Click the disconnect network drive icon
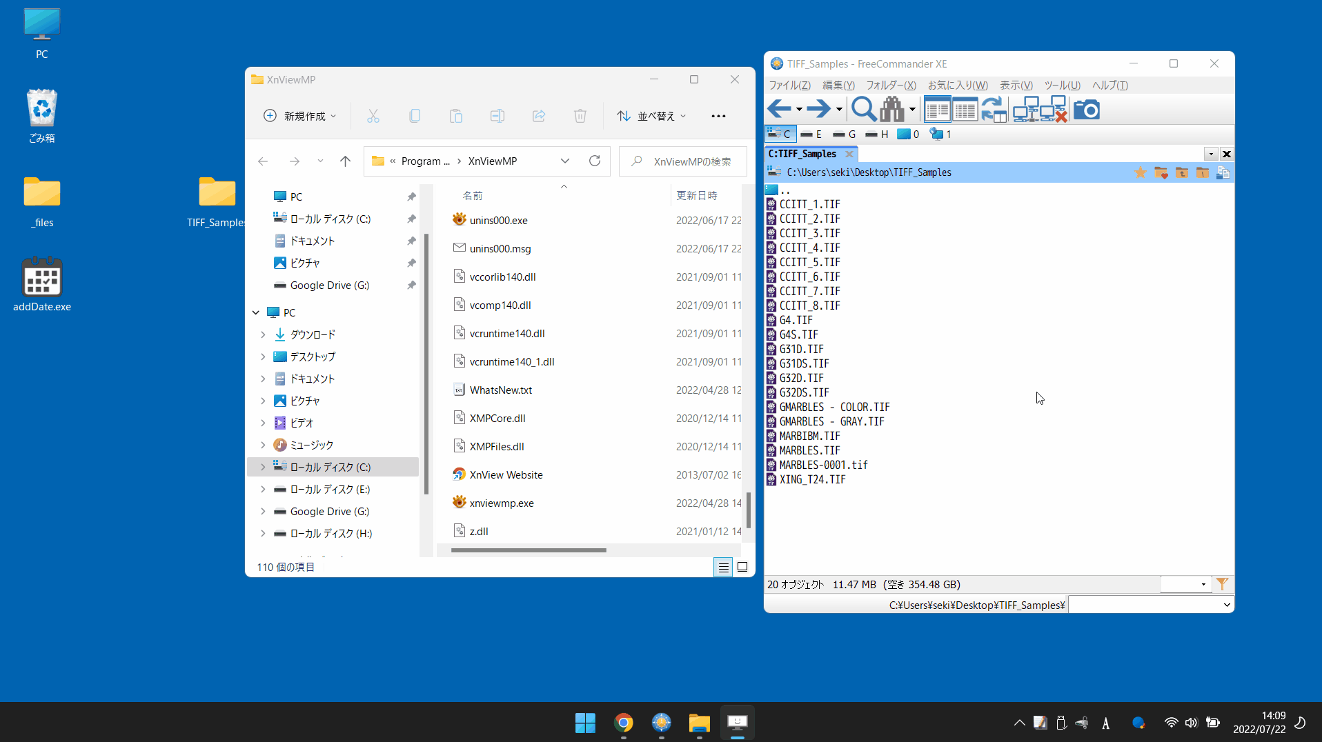1322x742 pixels. coord(1054,109)
